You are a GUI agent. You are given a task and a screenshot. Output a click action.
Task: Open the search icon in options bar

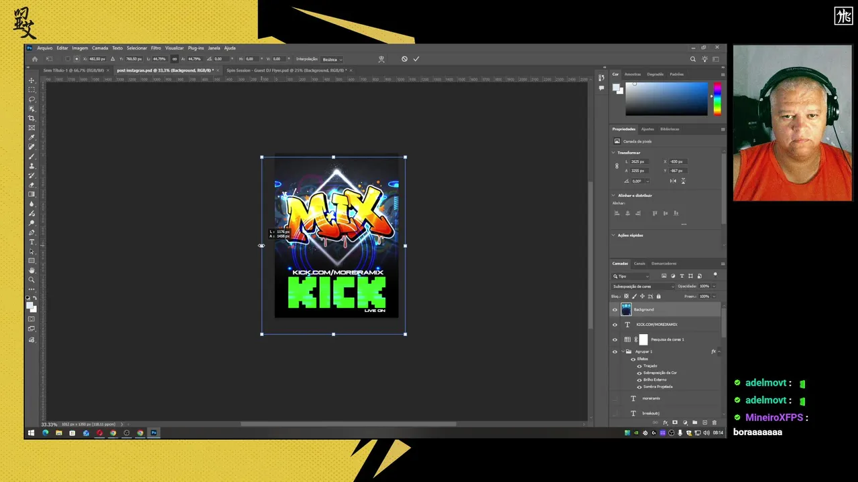pos(693,59)
